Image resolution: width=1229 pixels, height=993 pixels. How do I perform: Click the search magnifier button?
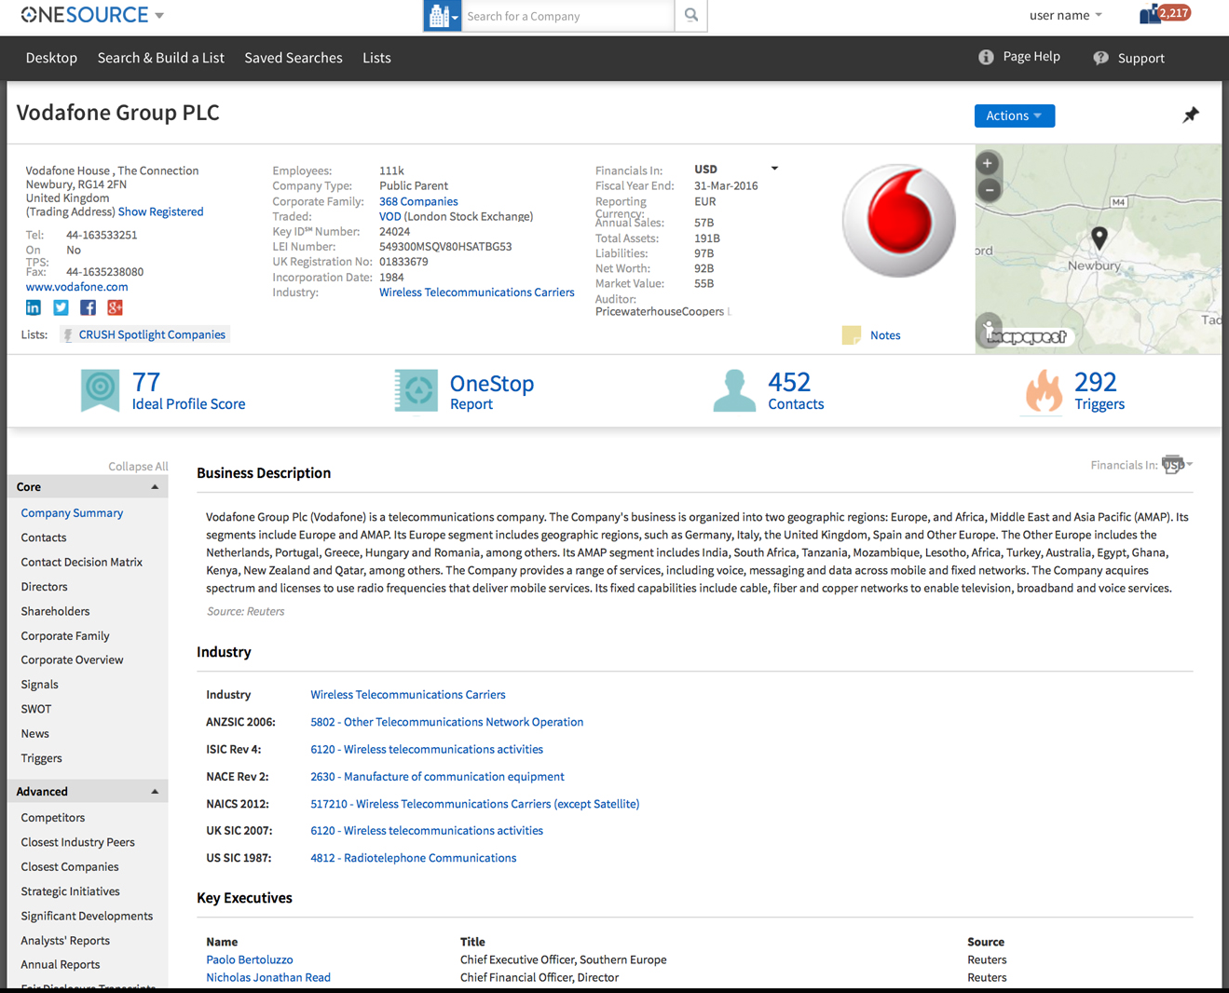pos(690,16)
